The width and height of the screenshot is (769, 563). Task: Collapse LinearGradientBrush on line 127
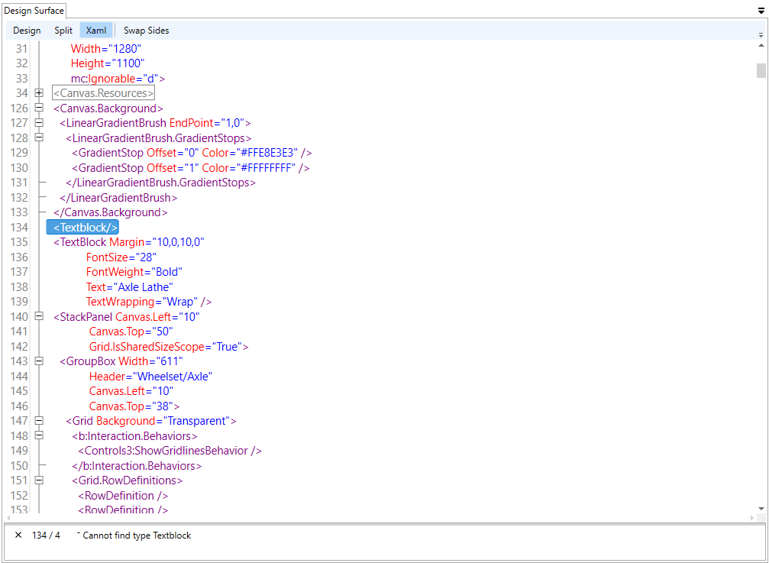tap(39, 122)
